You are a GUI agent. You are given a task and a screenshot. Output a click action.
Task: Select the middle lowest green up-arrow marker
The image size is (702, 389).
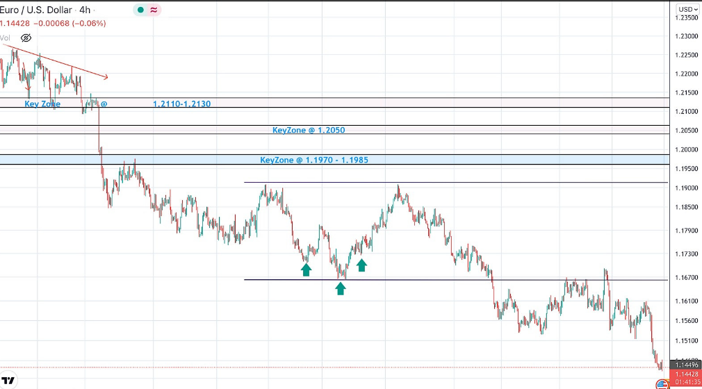341,288
